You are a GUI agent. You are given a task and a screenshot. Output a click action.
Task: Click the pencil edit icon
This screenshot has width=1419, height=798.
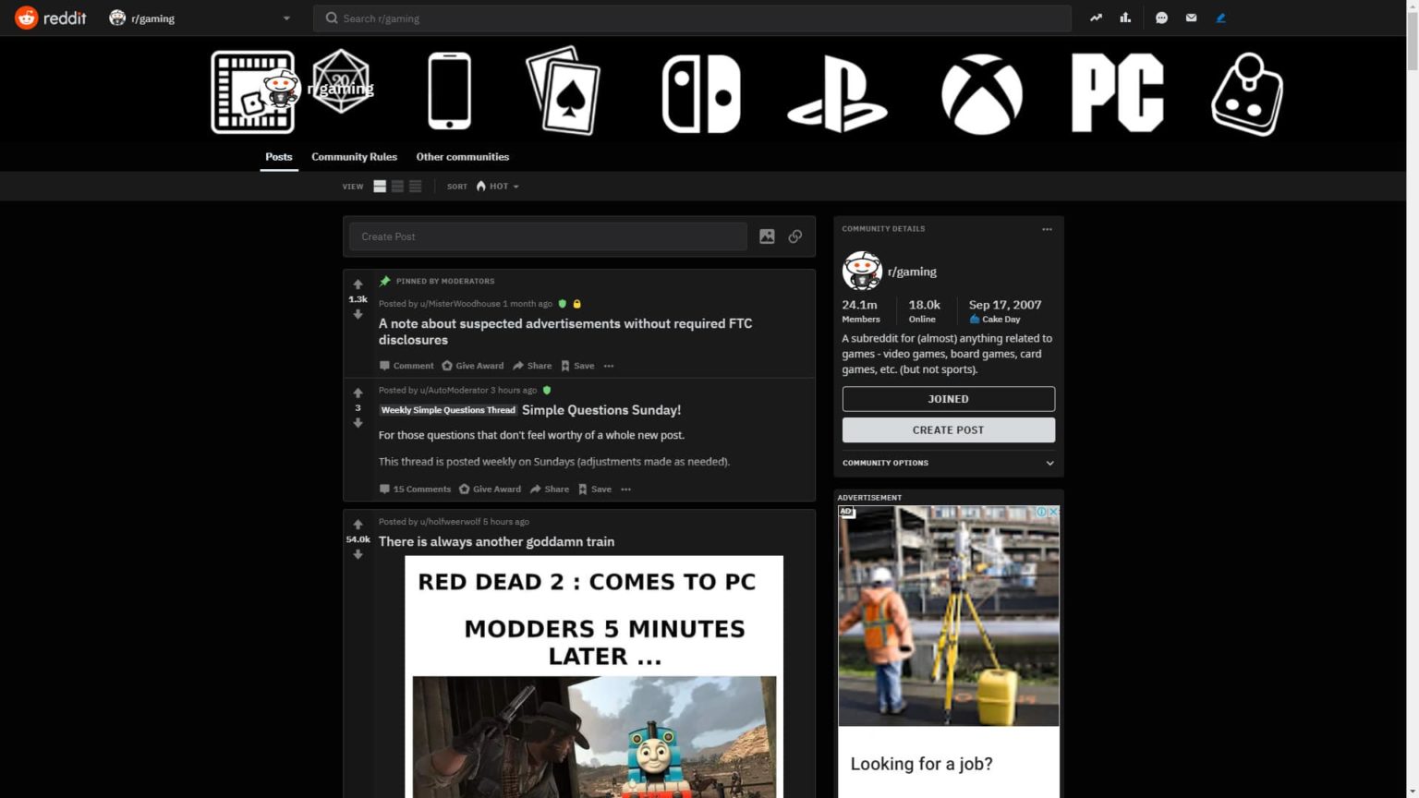coord(1220,18)
